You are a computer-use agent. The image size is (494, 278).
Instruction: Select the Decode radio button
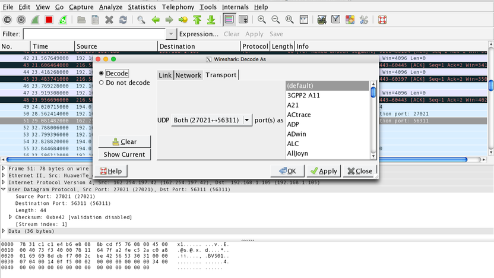(x=101, y=73)
